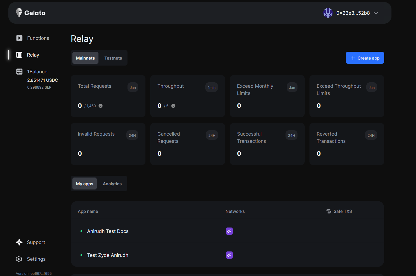The width and height of the screenshot is (416, 276).
Task: Open the Test Zyde Anirudh app row
Action: click(108, 255)
